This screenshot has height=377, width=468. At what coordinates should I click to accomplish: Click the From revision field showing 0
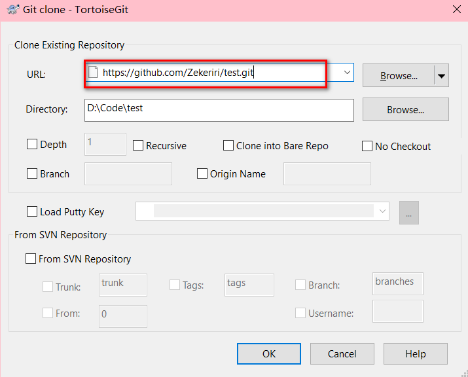[123, 316]
